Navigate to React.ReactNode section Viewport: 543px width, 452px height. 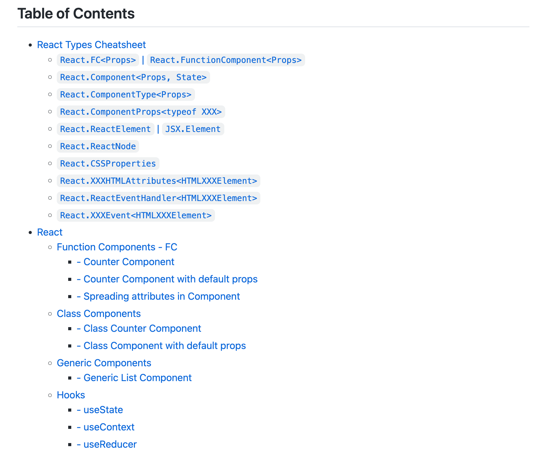coord(98,146)
